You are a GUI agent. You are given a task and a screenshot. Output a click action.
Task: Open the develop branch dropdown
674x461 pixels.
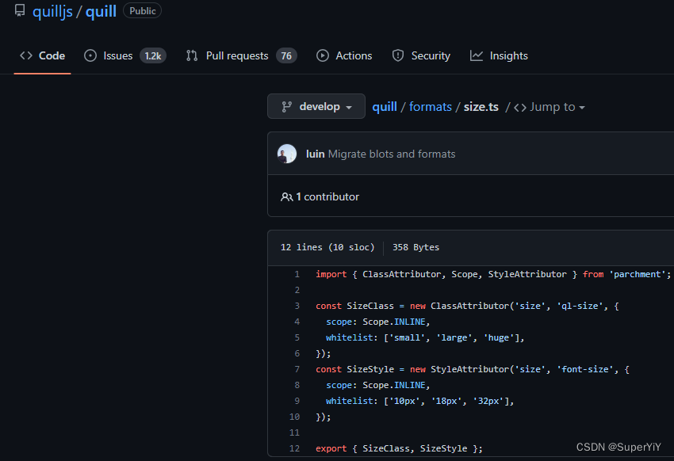click(x=316, y=106)
